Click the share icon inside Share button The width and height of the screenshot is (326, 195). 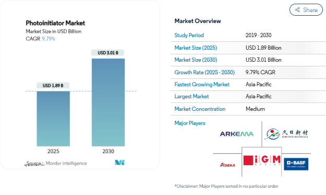tap(297, 10)
